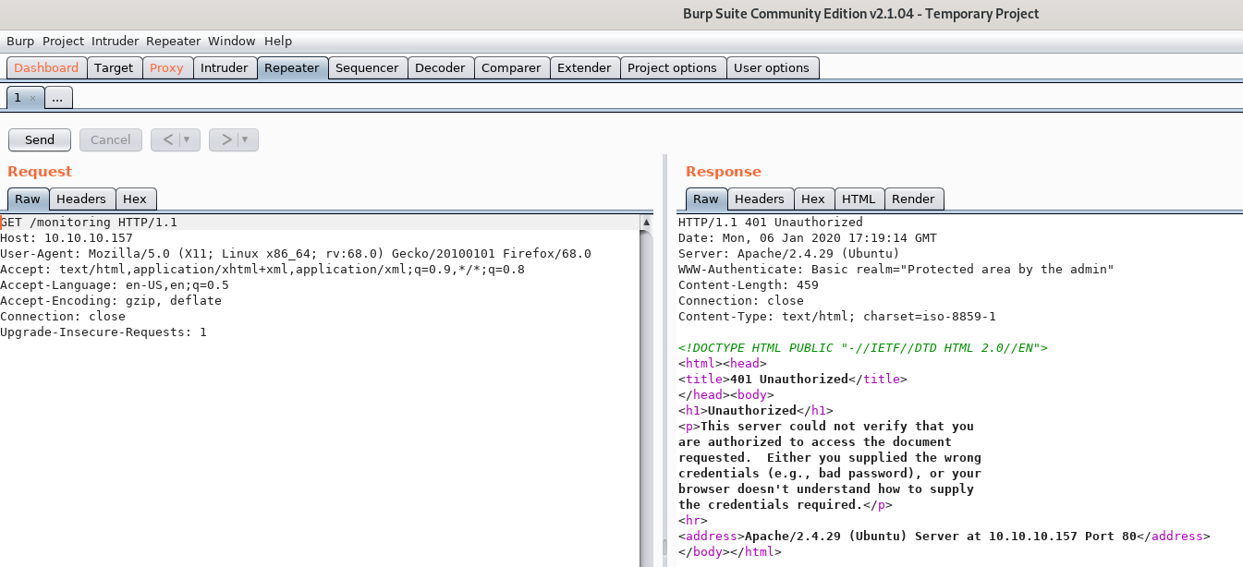
Task: Open the Help menu
Action: click(278, 41)
